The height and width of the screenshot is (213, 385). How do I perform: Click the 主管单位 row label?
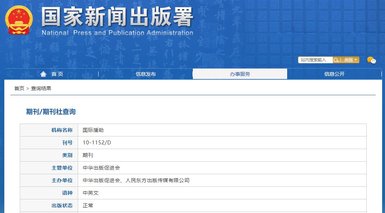[x=62, y=168]
